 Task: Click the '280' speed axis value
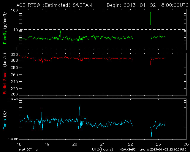pyautogui.click(x=14, y=67)
